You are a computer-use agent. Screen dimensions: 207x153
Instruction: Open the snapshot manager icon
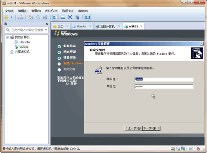tap(45, 17)
